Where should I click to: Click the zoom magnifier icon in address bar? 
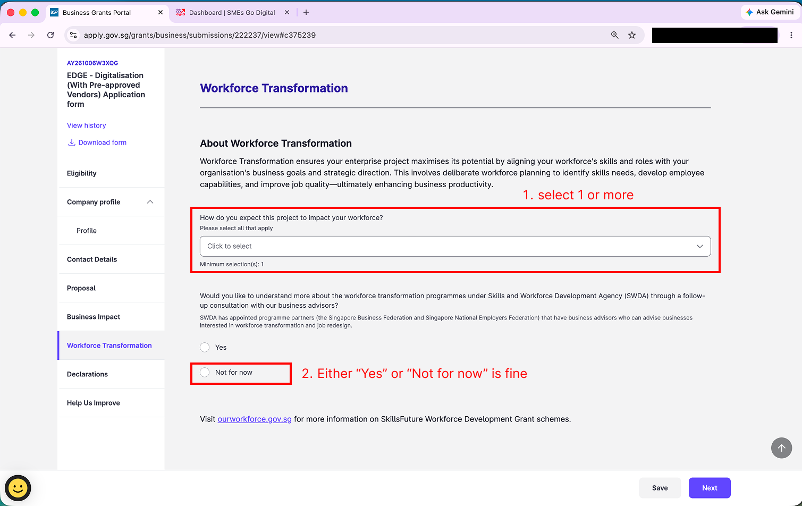pyautogui.click(x=615, y=35)
